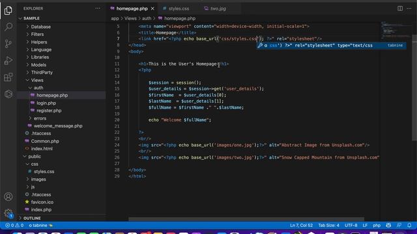The width and height of the screenshot is (417, 234).
Task: Click the horizontal editor scrollbar
Action: tap(246, 219)
